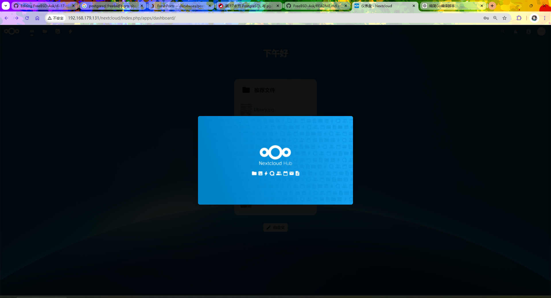This screenshot has height=298, width=551.
Task: Close the FreshPorts databases tab
Action: tap(210, 6)
